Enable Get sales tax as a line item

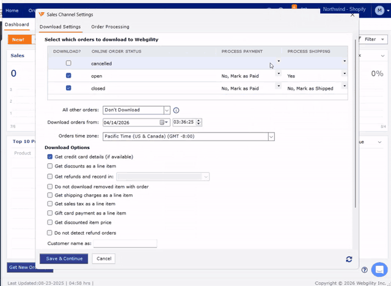pyautogui.click(x=50, y=204)
